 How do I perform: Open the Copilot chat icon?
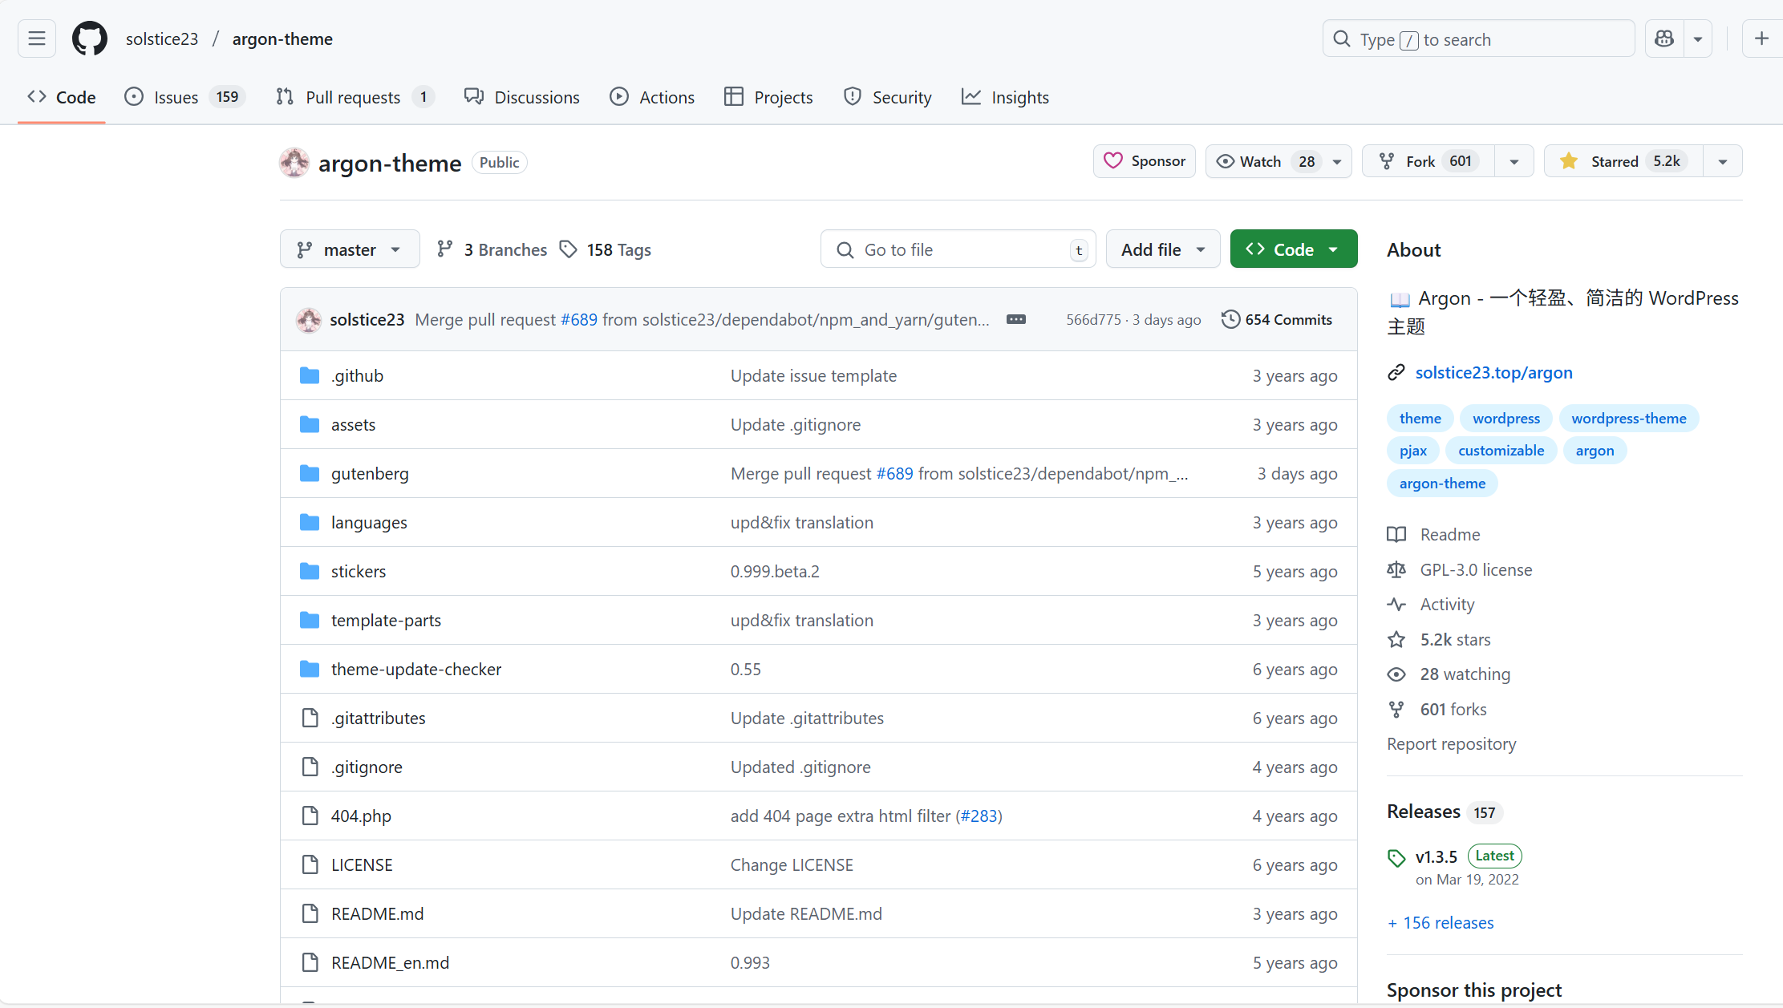(x=1664, y=38)
